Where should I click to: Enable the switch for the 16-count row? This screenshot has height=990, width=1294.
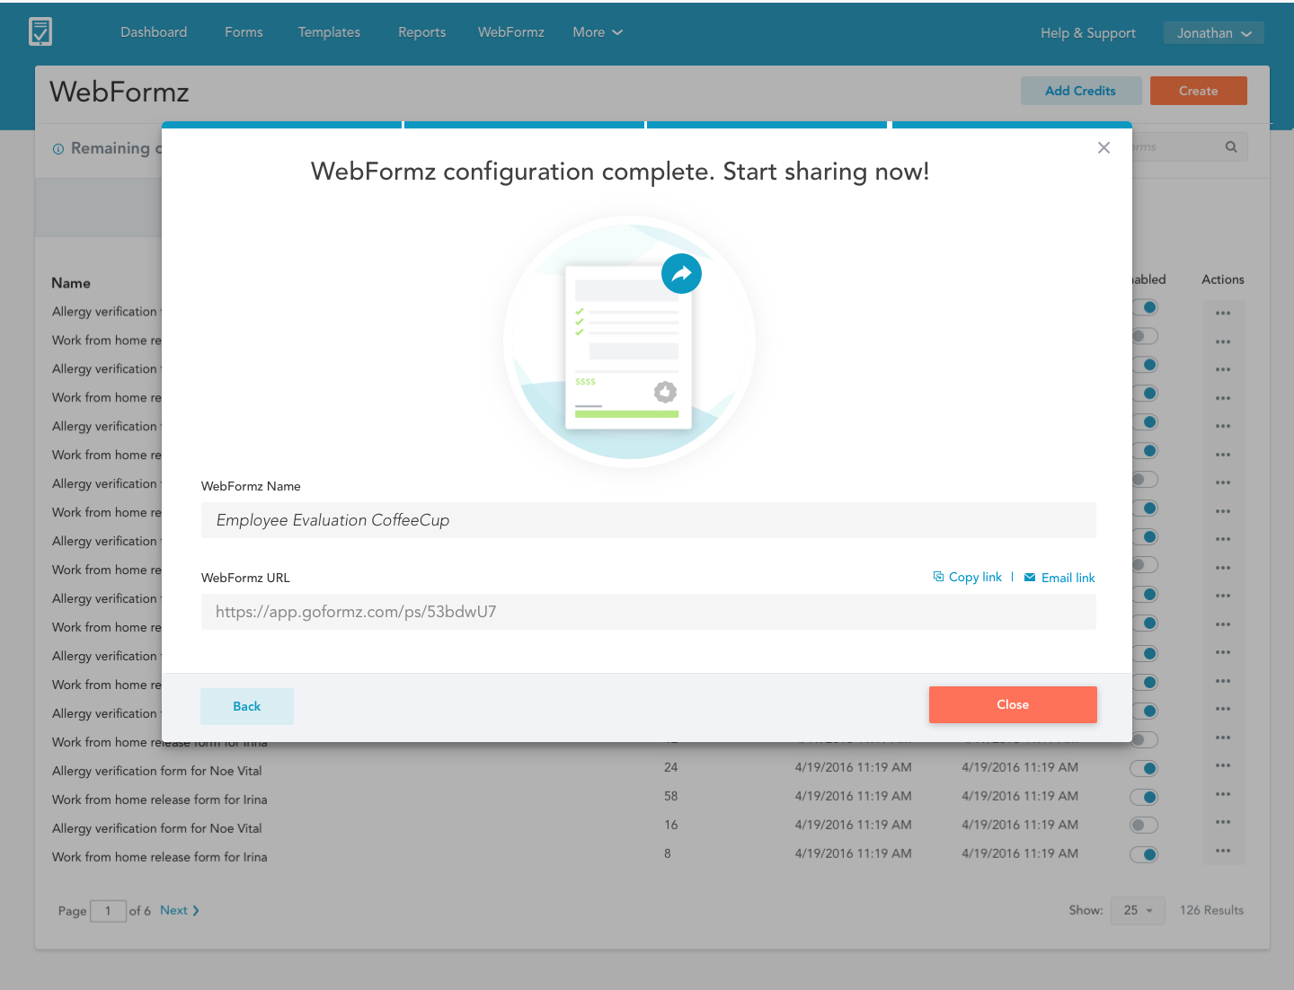point(1144,826)
